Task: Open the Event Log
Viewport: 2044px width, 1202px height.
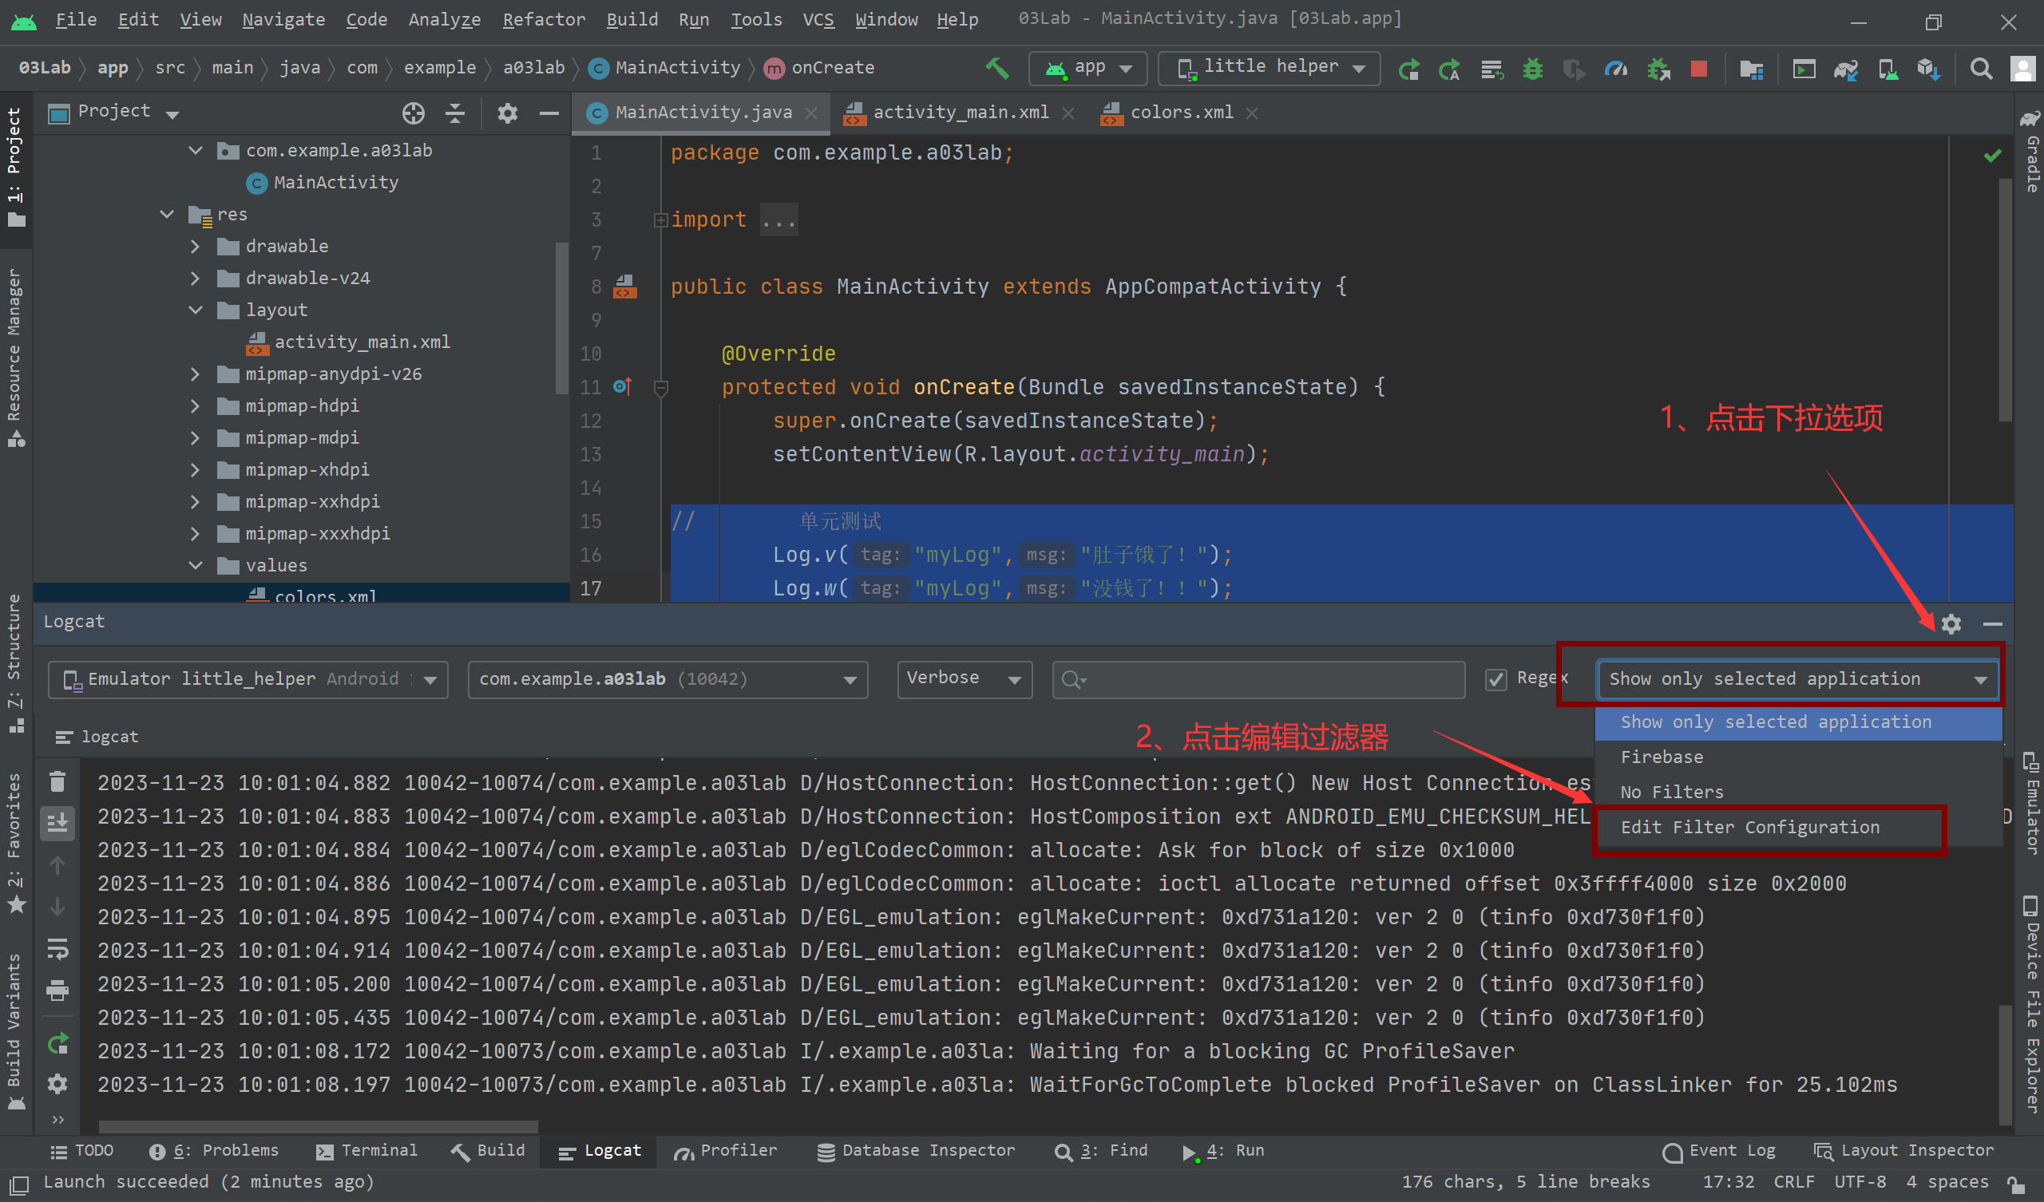Action: (x=1719, y=1150)
